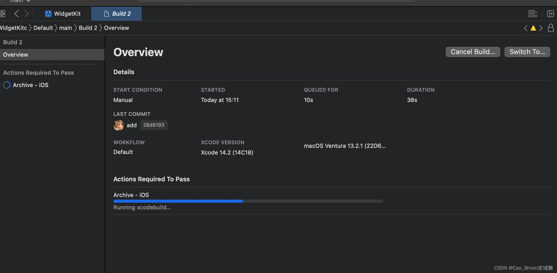This screenshot has width=557, height=273.
Task: Go forward with the right arrow
Action: (x=27, y=14)
